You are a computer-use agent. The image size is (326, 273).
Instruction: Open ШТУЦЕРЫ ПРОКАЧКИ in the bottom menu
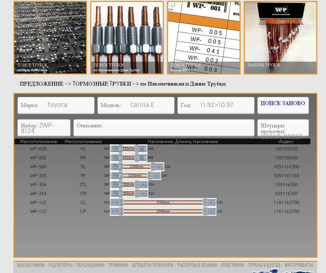[152, 265]
